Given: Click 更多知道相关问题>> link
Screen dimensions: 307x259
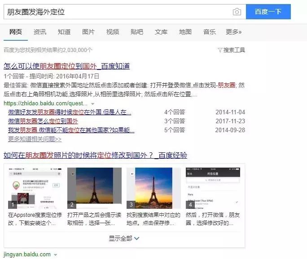Looking at the screenshot, I should pyautogui.click(x=35, y=139).
